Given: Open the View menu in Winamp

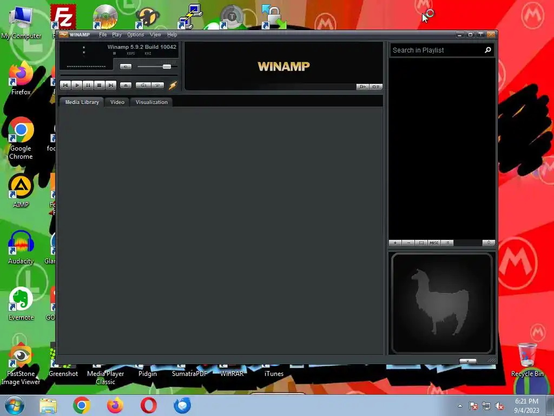Looking at the screenshot, I should pyautogui.click(x=155, y=35).
